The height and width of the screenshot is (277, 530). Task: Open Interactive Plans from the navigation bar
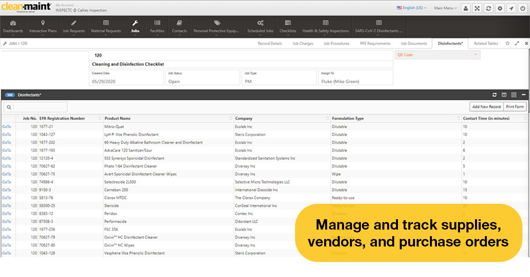point(43,27)
